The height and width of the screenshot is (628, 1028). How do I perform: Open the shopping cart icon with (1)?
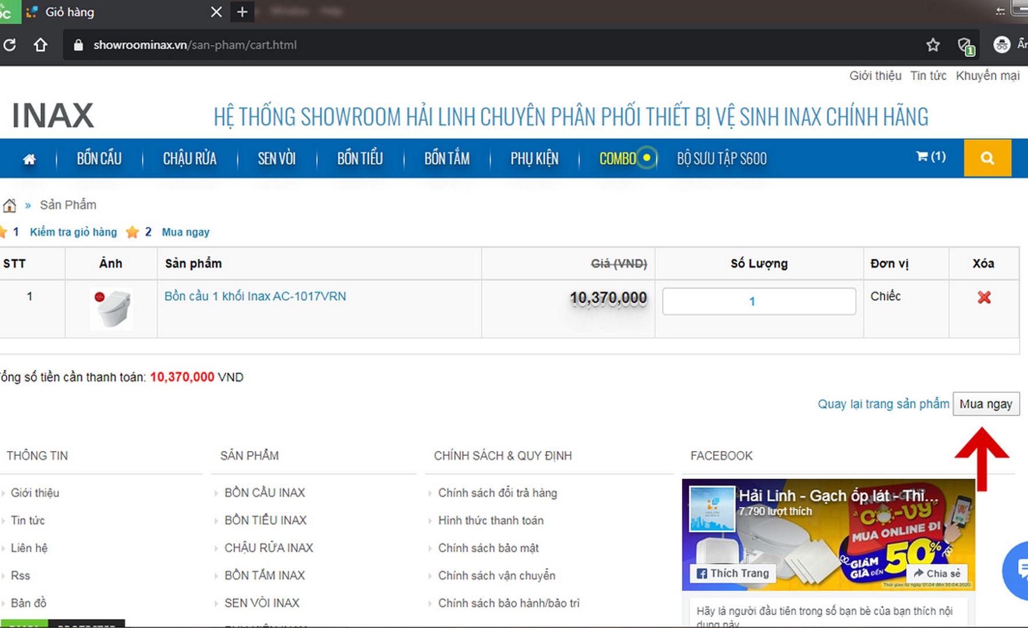click(930, 156)
